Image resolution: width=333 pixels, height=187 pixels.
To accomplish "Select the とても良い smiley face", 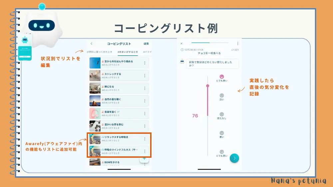I will (x=222, y=77).
